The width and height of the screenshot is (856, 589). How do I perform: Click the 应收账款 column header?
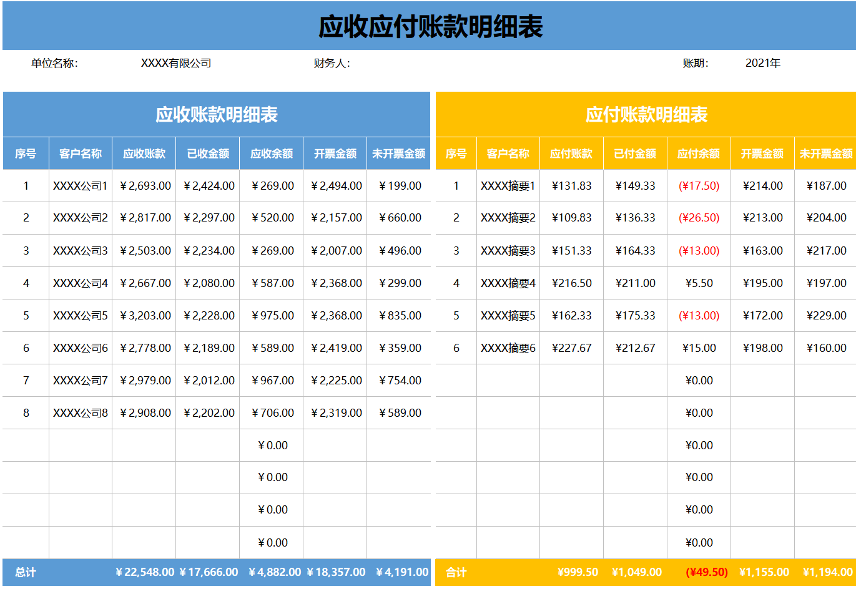click(144, 153)
